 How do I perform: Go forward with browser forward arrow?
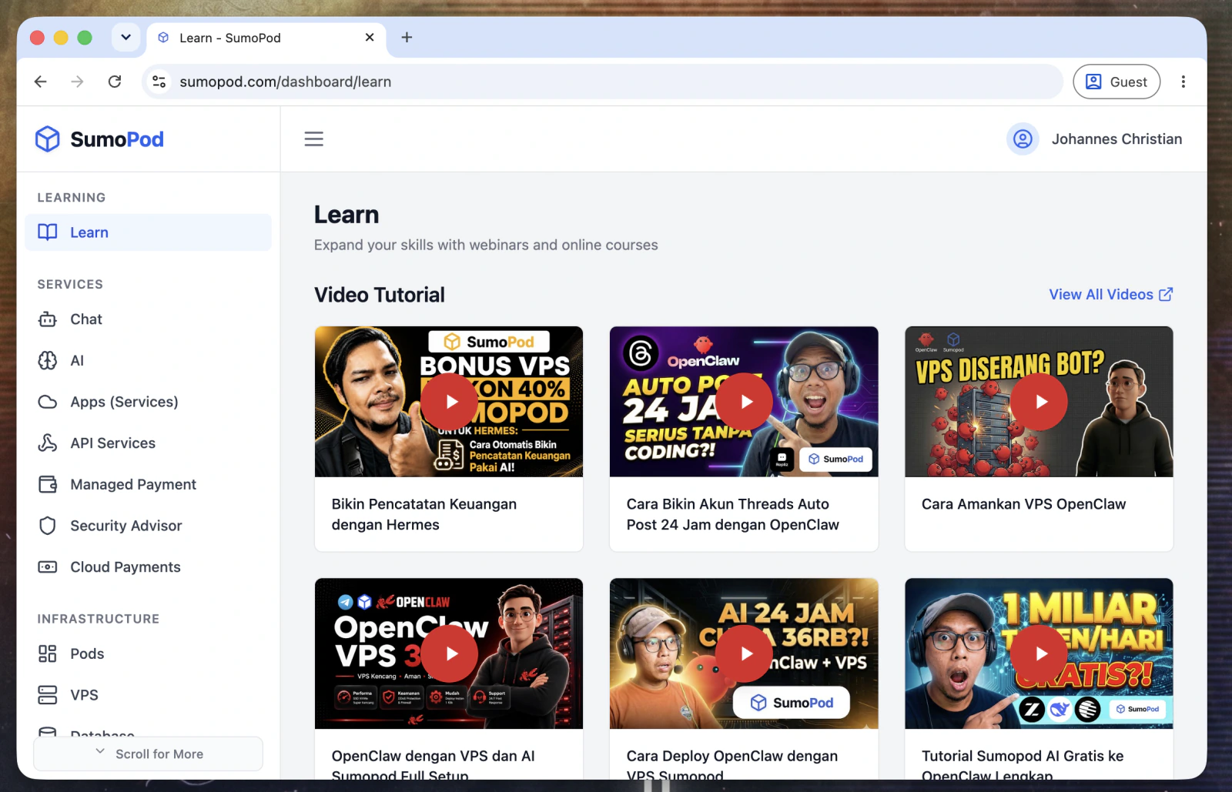pyautogui.click(x=77, y=82)
